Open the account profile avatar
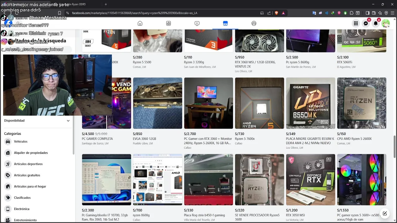This screenshot has height=223, width=397. [386, 23]
